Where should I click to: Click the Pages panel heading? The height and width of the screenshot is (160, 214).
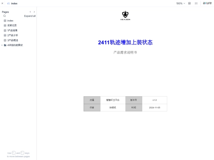[x=5, y=12]
